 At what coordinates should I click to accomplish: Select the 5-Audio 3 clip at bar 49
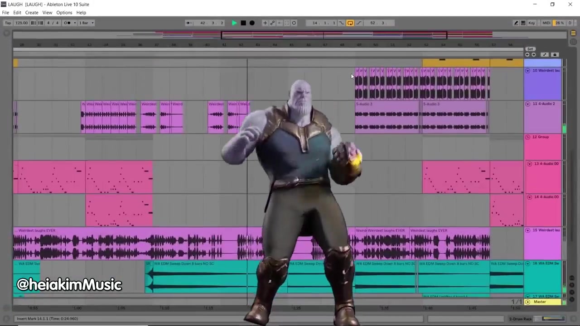click(387, 117)
